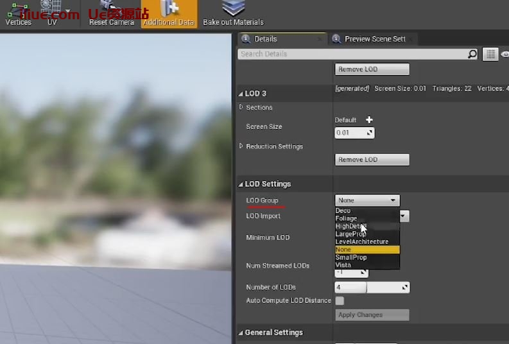Add a Screen Size platform override with plus icon
The height and width of the screenshot is (344, 509).
(x=369, y=120)
